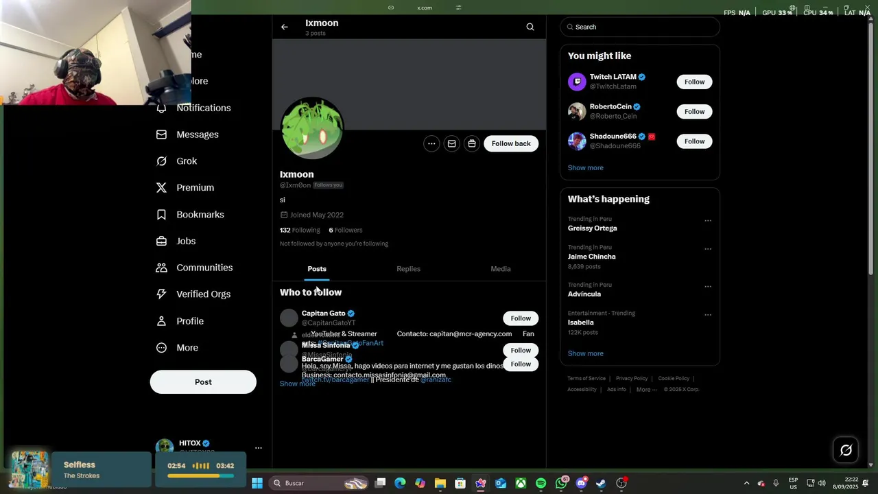Show hidden system tray icons

tap(746, 483)
